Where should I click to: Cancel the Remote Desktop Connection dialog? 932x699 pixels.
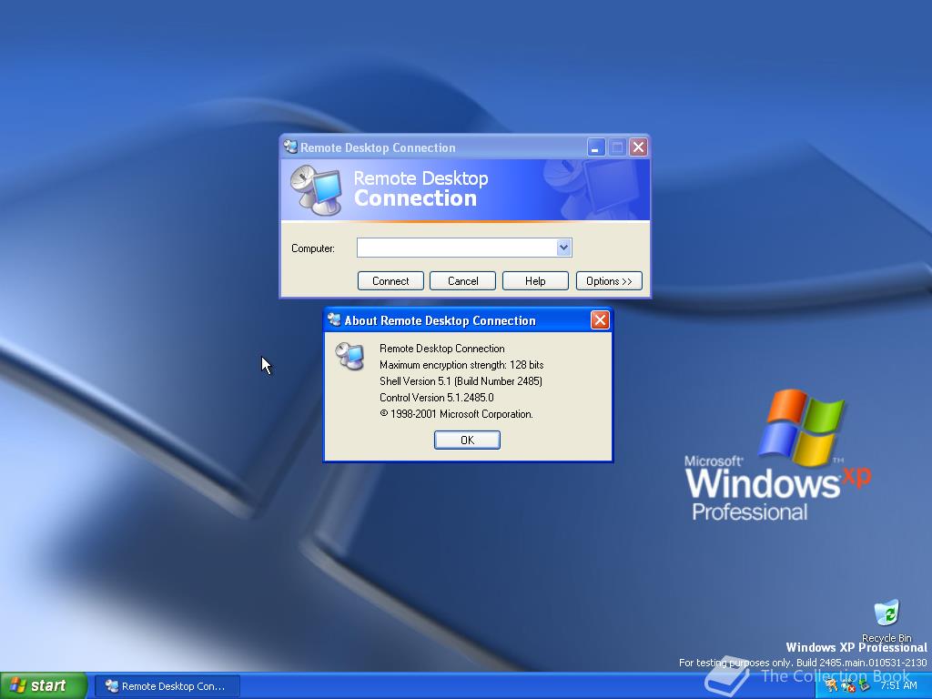tap(462, 281)
